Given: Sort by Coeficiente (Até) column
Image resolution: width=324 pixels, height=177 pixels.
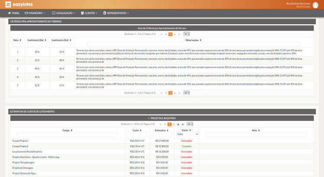Looking at the screenshot, I should 61,40.
